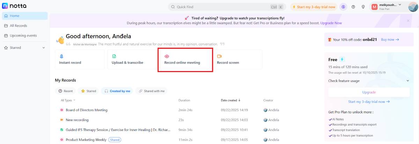The width and height of the screenshot is (419, 144).
Task: Switch to the Recent filter tab
Action: click(x=66, y=91)
